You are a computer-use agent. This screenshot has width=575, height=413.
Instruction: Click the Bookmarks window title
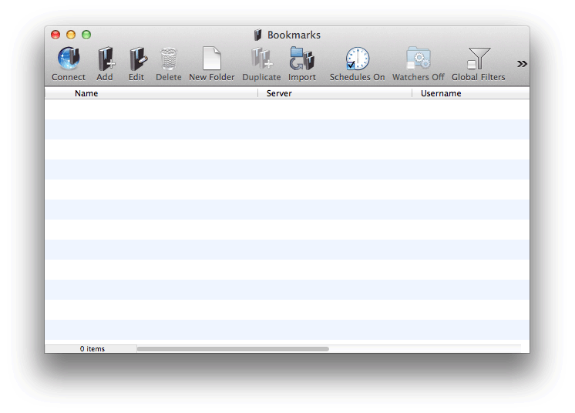(x=294, y=35)
